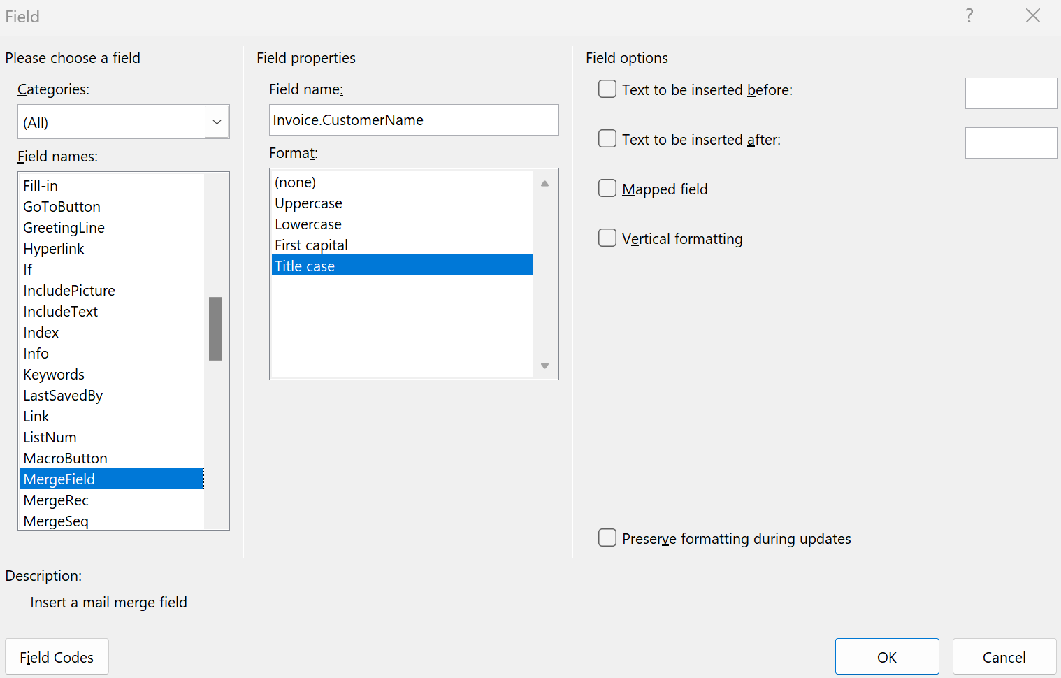Viewport: 1061px width, 678px height.
Task: Click the help question mark icon
Action: pos(969,16)
